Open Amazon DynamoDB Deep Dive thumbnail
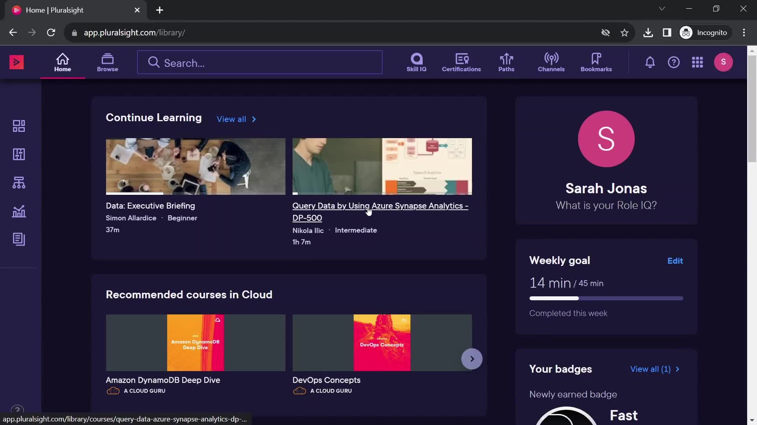 click(196, 343)
